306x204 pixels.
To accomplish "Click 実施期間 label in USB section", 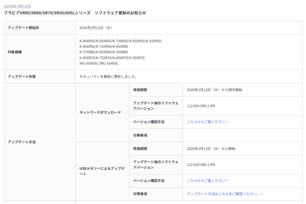I will click(x=140, y=149).
